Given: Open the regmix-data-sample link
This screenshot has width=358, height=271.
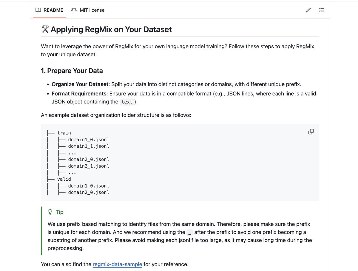Looking at the screenshot, I should pos(117,264).
